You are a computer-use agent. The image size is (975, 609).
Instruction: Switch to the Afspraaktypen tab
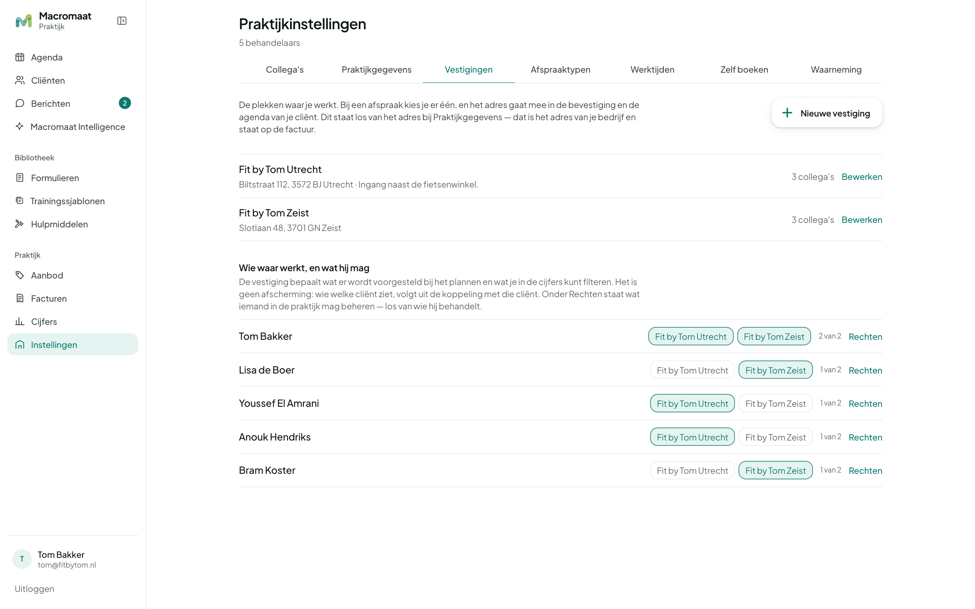(560, 69)
